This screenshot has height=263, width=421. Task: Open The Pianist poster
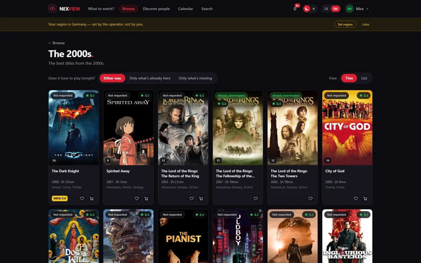pyautogui.click(x=183, y=236)
